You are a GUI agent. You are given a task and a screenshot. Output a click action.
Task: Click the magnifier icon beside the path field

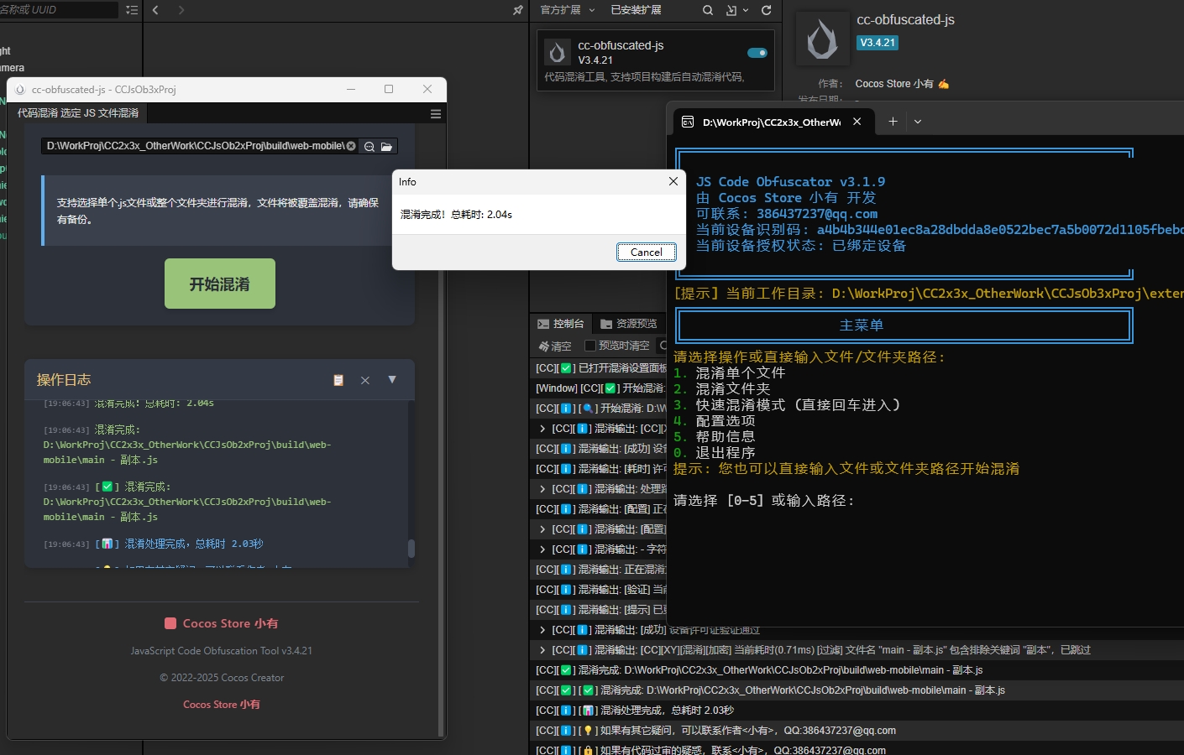tap(369, 146)
